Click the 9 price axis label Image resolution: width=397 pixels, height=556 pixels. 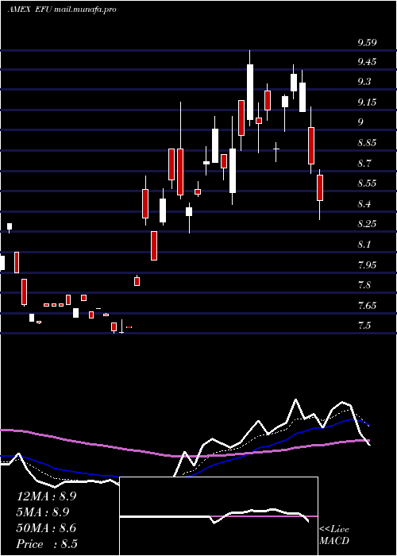pos(360,122)
